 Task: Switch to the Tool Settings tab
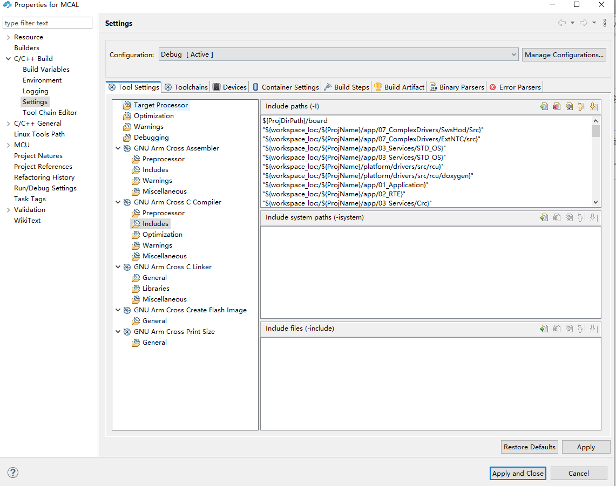pos(133,87)
